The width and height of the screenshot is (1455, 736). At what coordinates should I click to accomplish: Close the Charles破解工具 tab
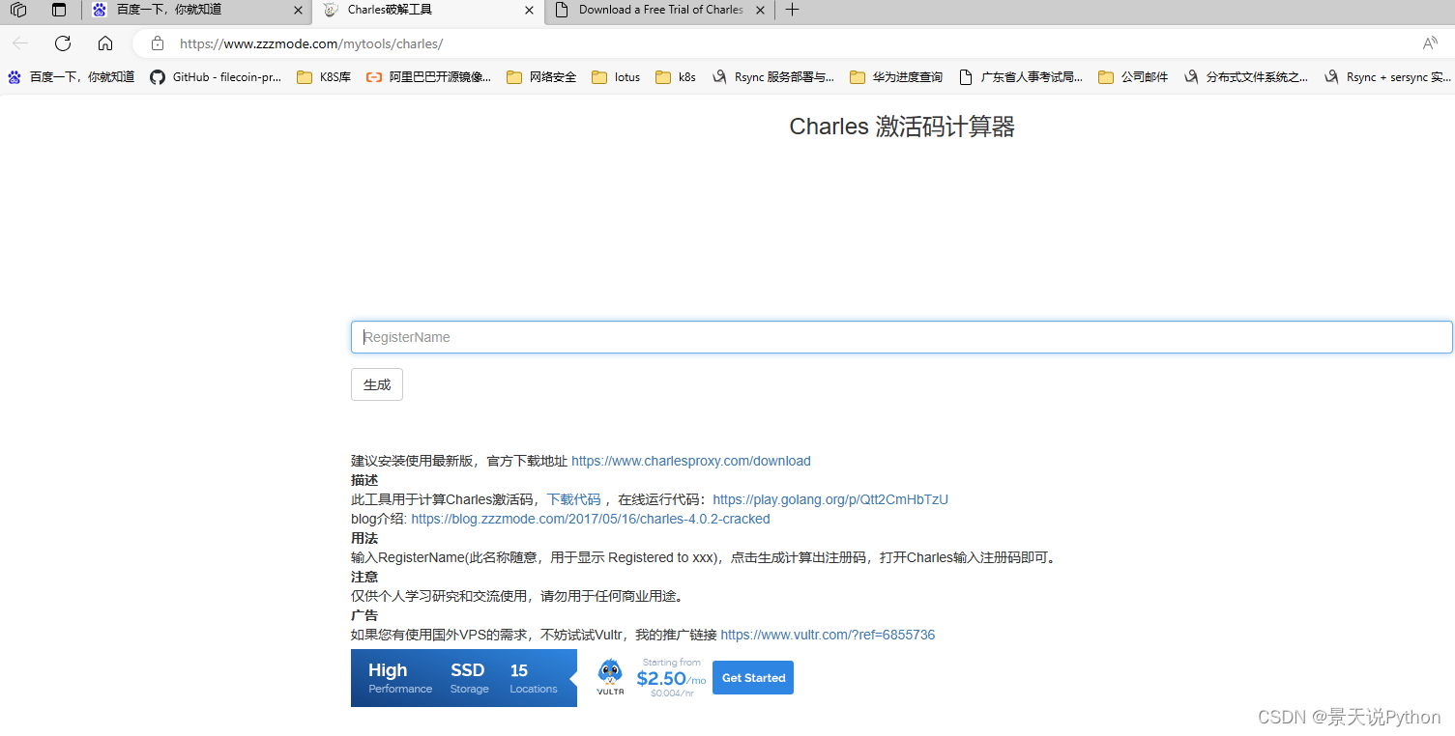click(529, 10)
